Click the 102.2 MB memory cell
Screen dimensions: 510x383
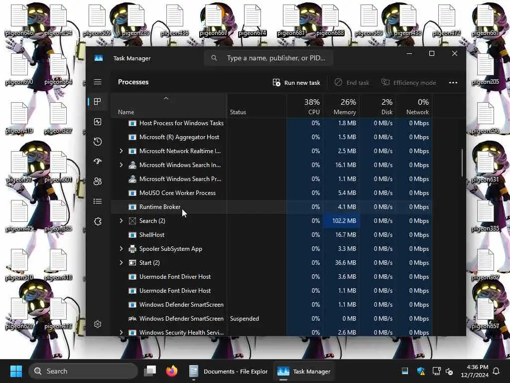click(x=341, y=221)
